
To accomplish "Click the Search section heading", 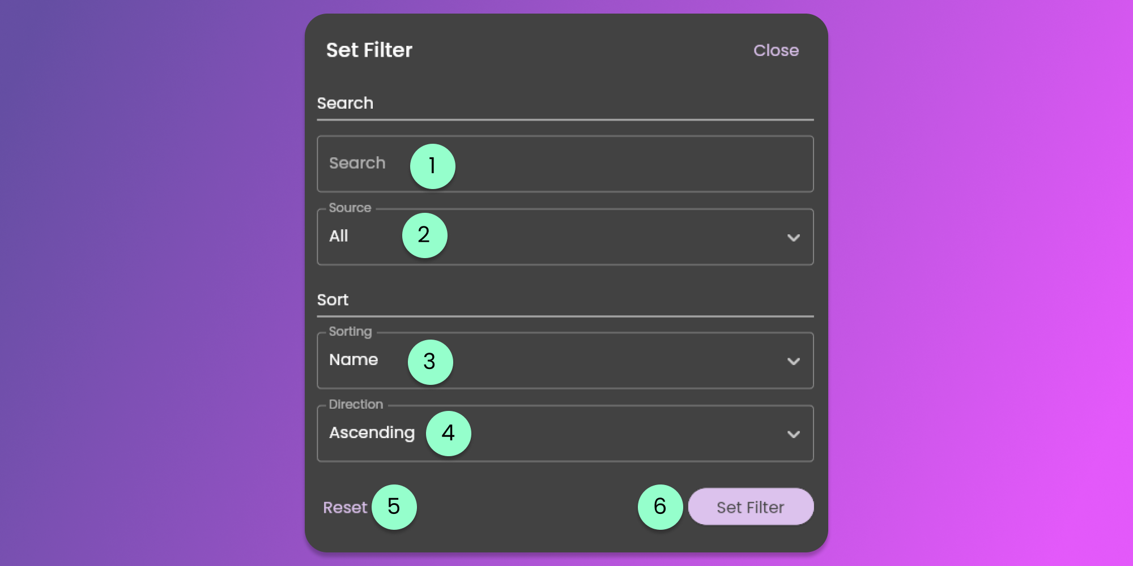I will (x=345, y=103).
